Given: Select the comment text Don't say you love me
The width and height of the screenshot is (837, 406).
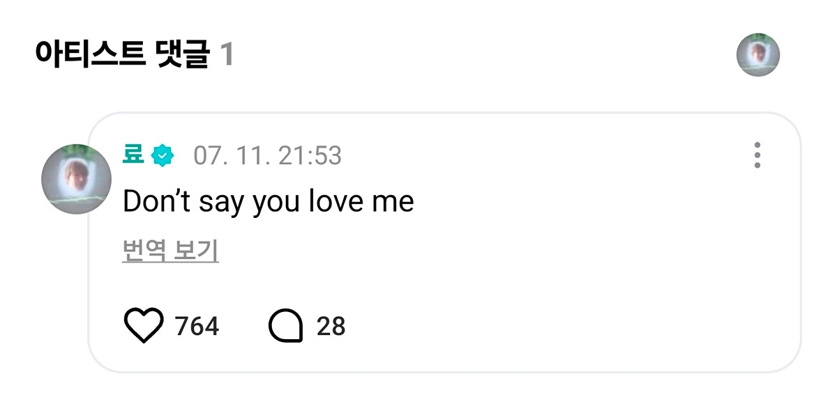Looking at the screenshot, I should pos(269,202).
